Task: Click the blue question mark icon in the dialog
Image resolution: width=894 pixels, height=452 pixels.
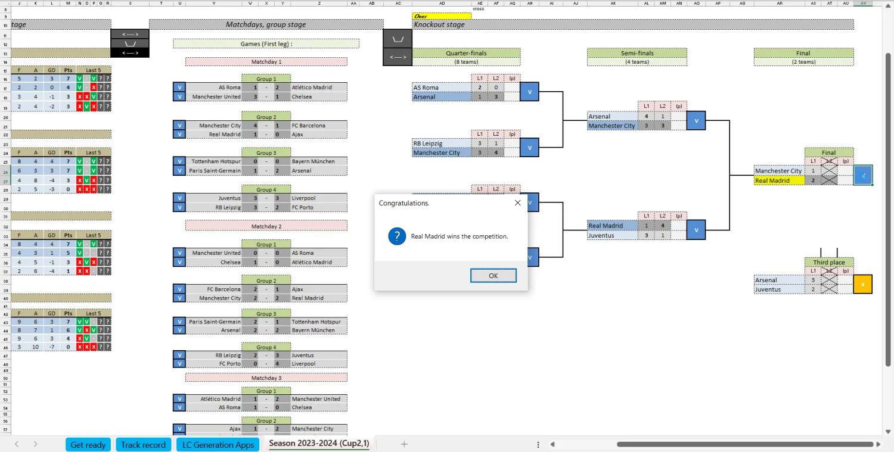Action: click(397, 236)
